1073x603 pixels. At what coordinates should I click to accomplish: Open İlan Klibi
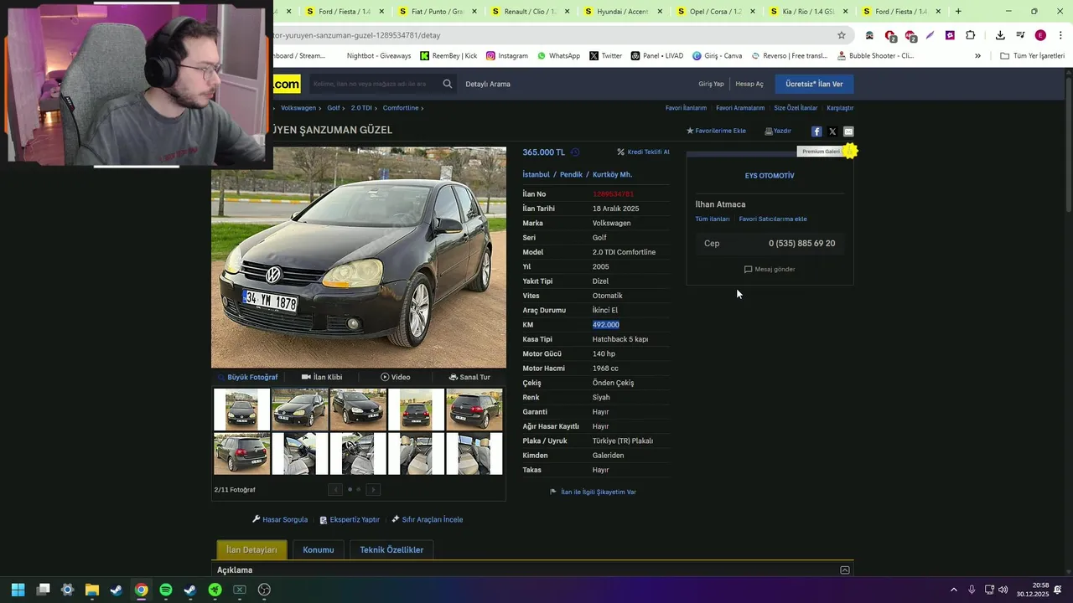point(322,377)
